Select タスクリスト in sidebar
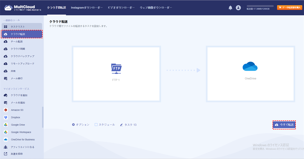The image size is (304, 159). point(22,27)
